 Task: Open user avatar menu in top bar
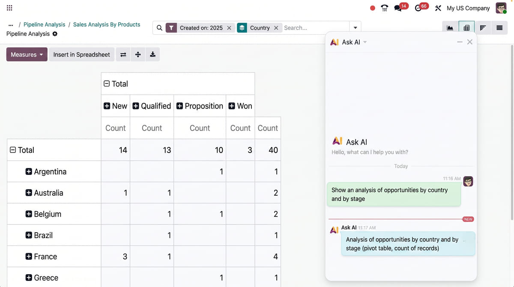(501, 8)
